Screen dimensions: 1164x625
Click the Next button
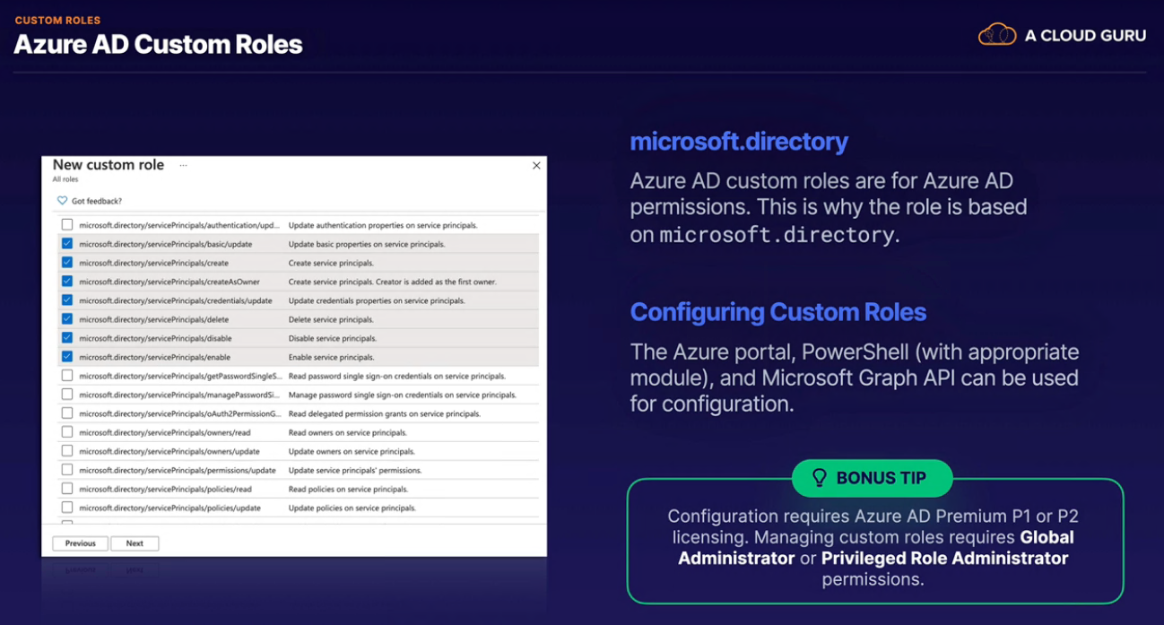point(135,543)
